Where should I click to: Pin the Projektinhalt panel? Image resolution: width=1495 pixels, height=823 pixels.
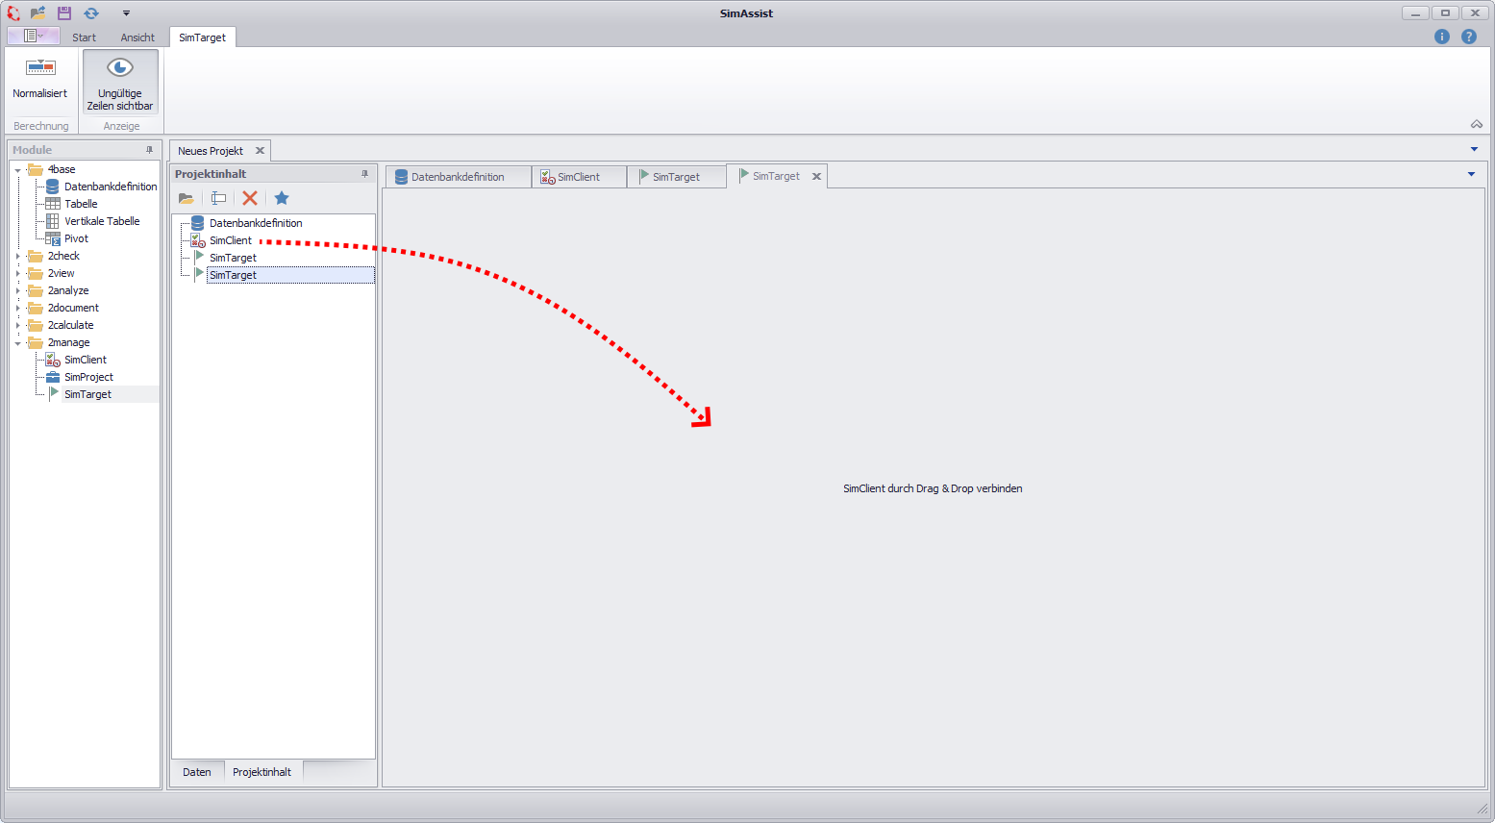pyautogui.click(x=364, y=174)
